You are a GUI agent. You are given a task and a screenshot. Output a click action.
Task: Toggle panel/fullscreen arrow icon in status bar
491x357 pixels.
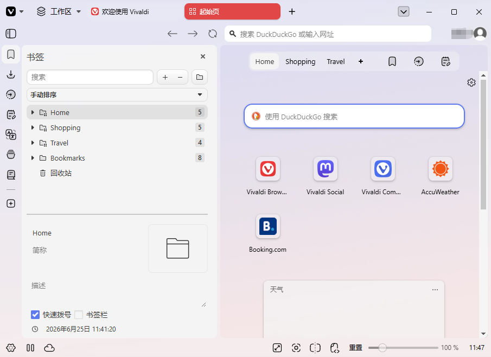tap(277, 348)
